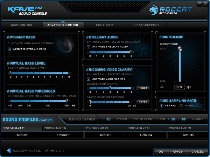Screen dimensions: 210x157
Task: Toggle Activate Brilliant Audio checkbox
Action: pos(88,47)
